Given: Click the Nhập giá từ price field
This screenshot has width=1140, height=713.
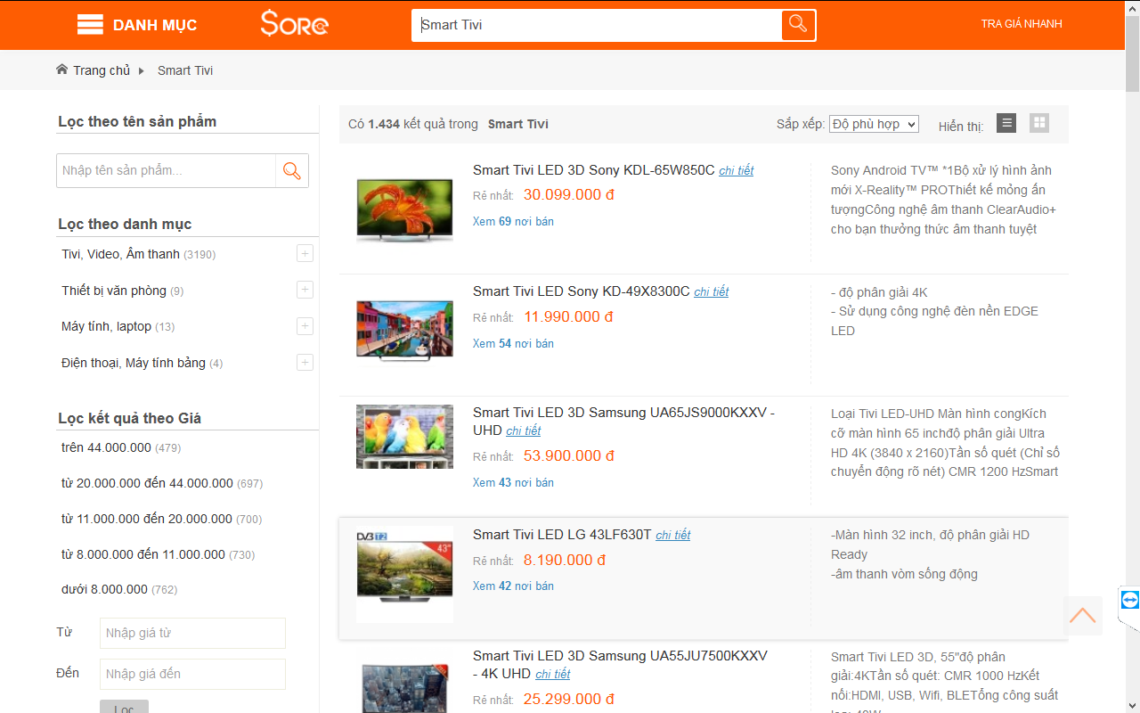Looking at the screenshot, I should coord(192,633).
